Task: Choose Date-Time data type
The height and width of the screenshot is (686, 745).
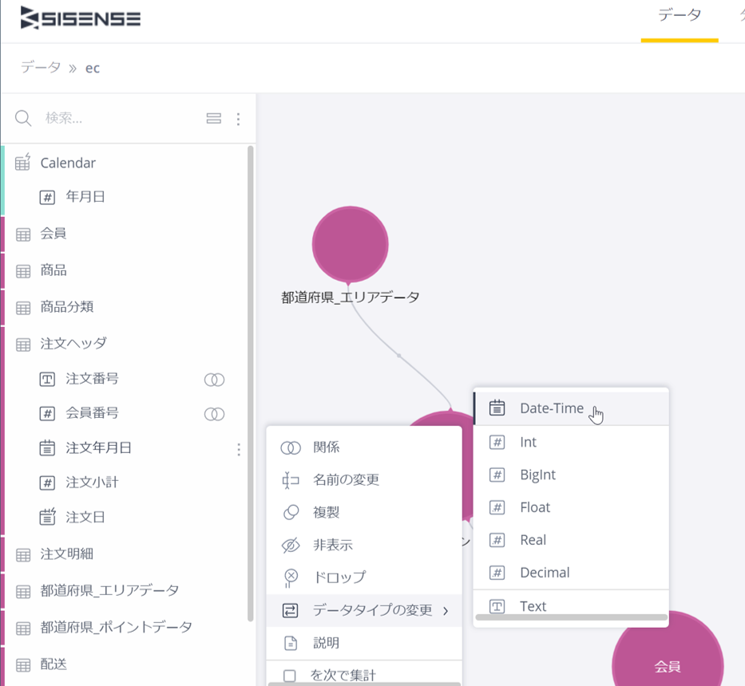Action: pyautogui.click(x=572, y=408)
